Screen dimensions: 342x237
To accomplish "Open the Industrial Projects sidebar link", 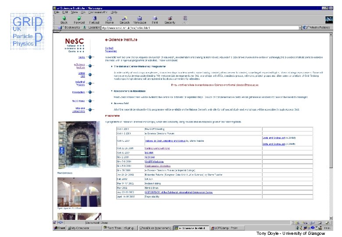I will (80, 83).
